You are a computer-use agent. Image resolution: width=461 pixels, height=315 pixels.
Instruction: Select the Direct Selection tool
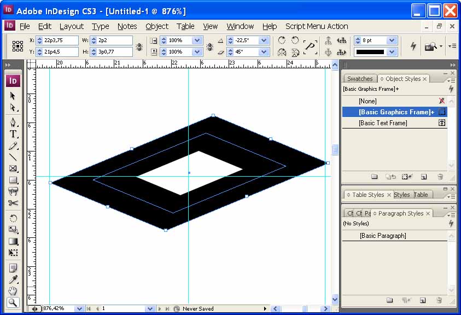point(13,108)
